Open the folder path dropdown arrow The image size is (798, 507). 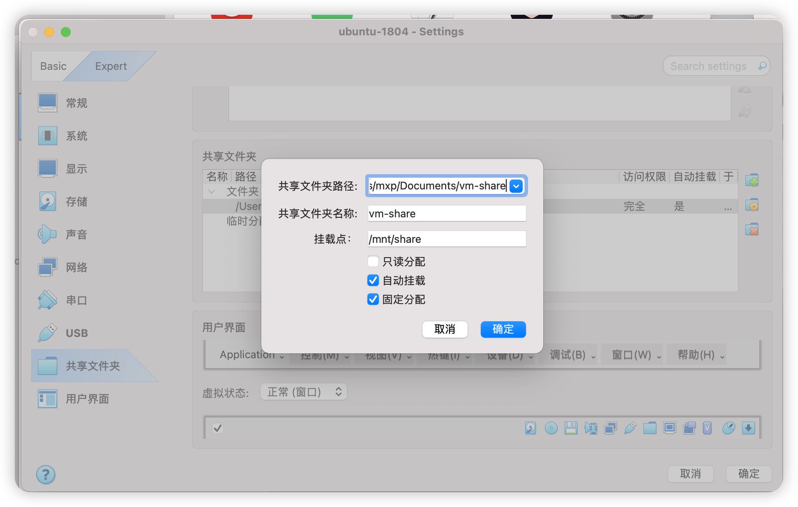516,186
